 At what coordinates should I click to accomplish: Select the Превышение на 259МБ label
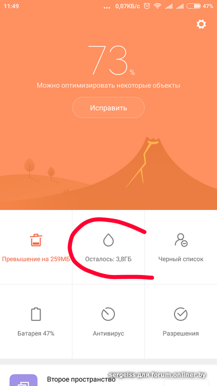[x=36, y=259]
